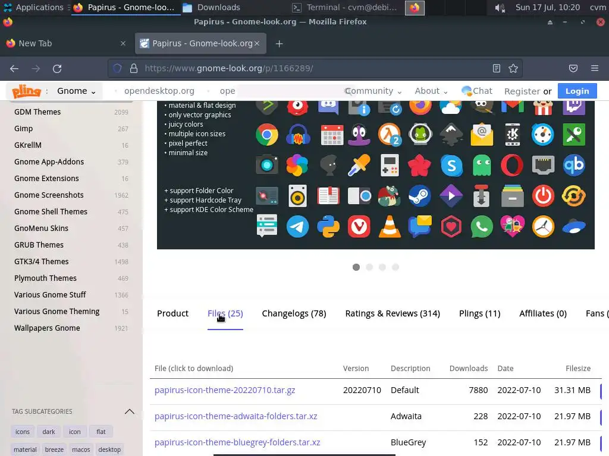Viewport: 609px width, 456px height.
Task: Click the Vivaldi icon in preview image
Action: pos(359,226)
